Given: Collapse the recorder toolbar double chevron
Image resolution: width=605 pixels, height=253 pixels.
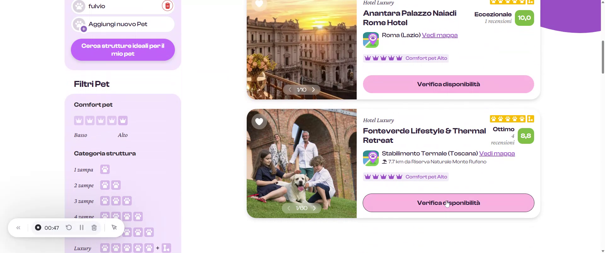Looking at the screenshot, I should 18,228.
